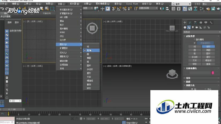This screenshot has width=221, height=124.
Task: Click the object name input field
Action: coord(200,73)
